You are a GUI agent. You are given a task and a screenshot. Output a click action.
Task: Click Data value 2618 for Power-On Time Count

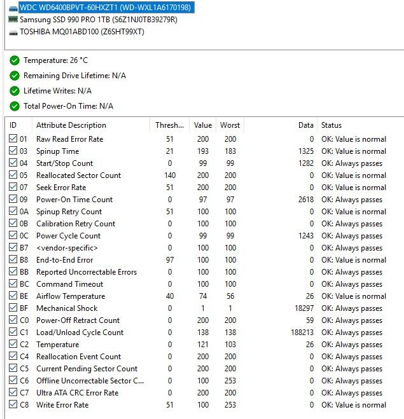pos(306,200)
